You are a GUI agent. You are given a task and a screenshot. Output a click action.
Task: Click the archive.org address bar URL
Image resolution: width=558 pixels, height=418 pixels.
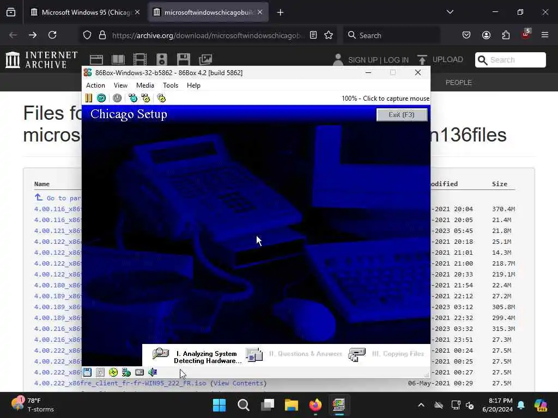click(x=208, y=35)
